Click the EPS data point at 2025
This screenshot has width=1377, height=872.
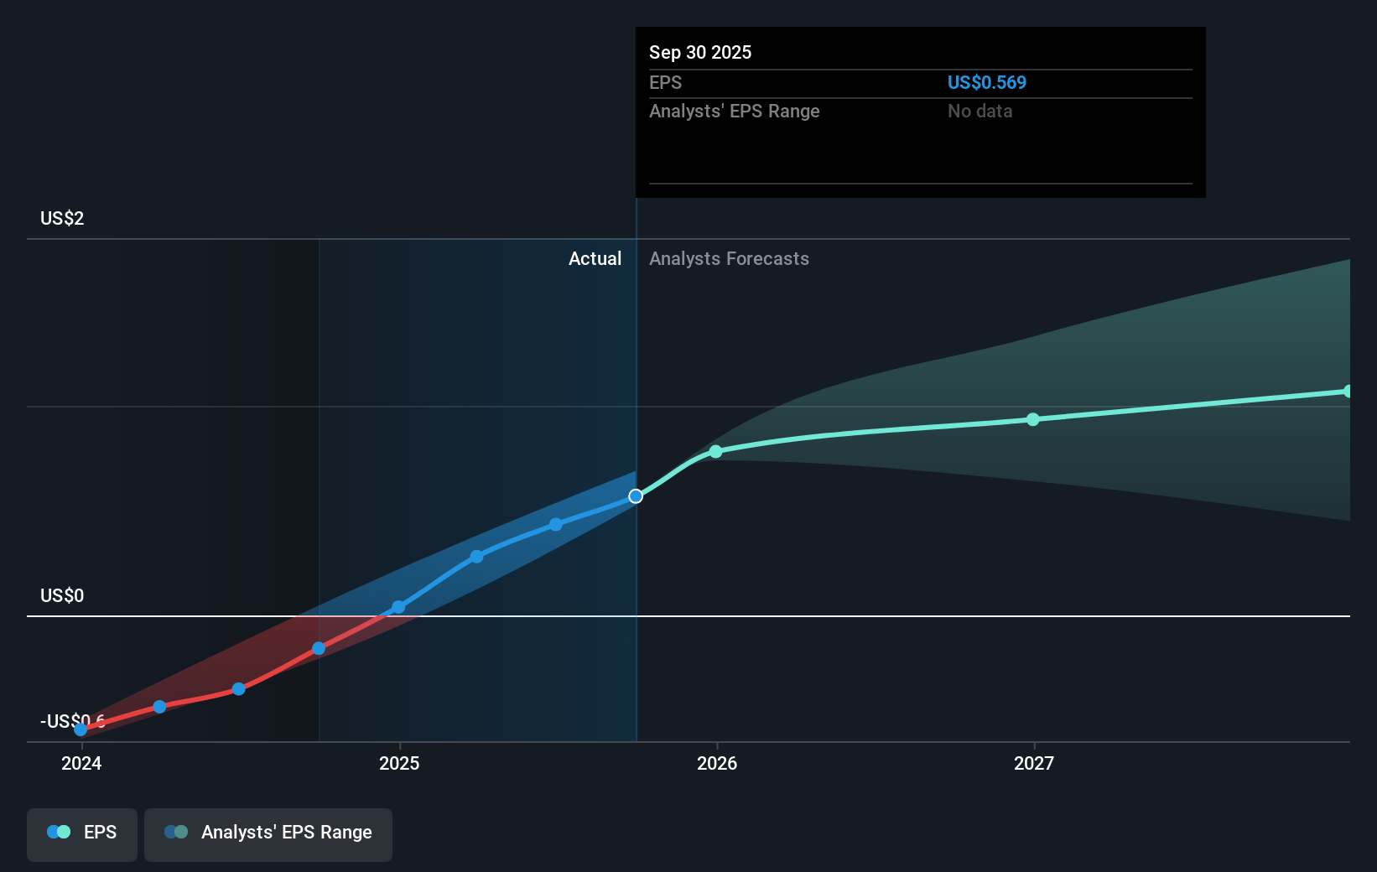[398, 607]
